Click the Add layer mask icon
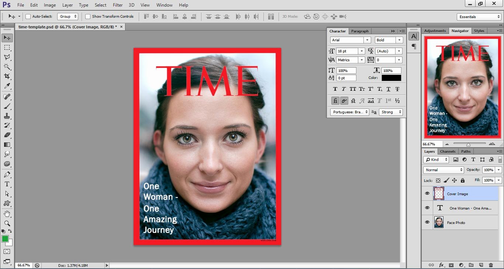504x269 pixels. coord(451,265)
